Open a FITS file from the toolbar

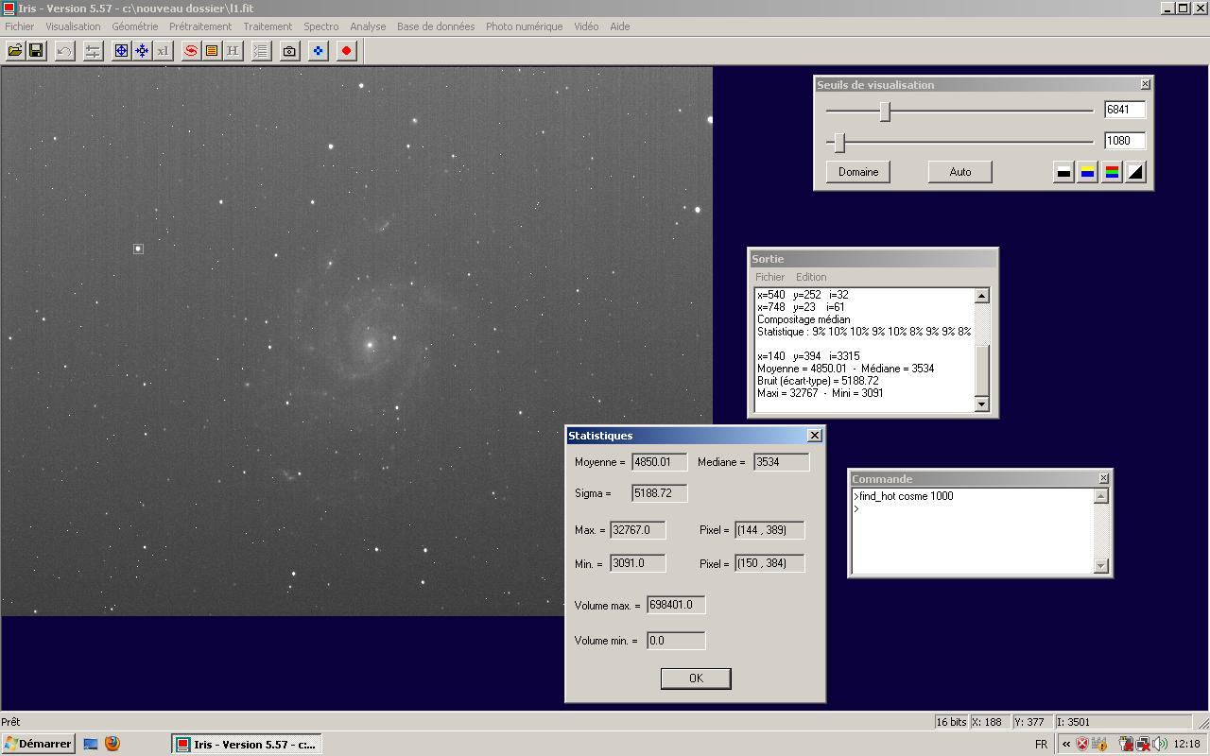click(16, 50)
